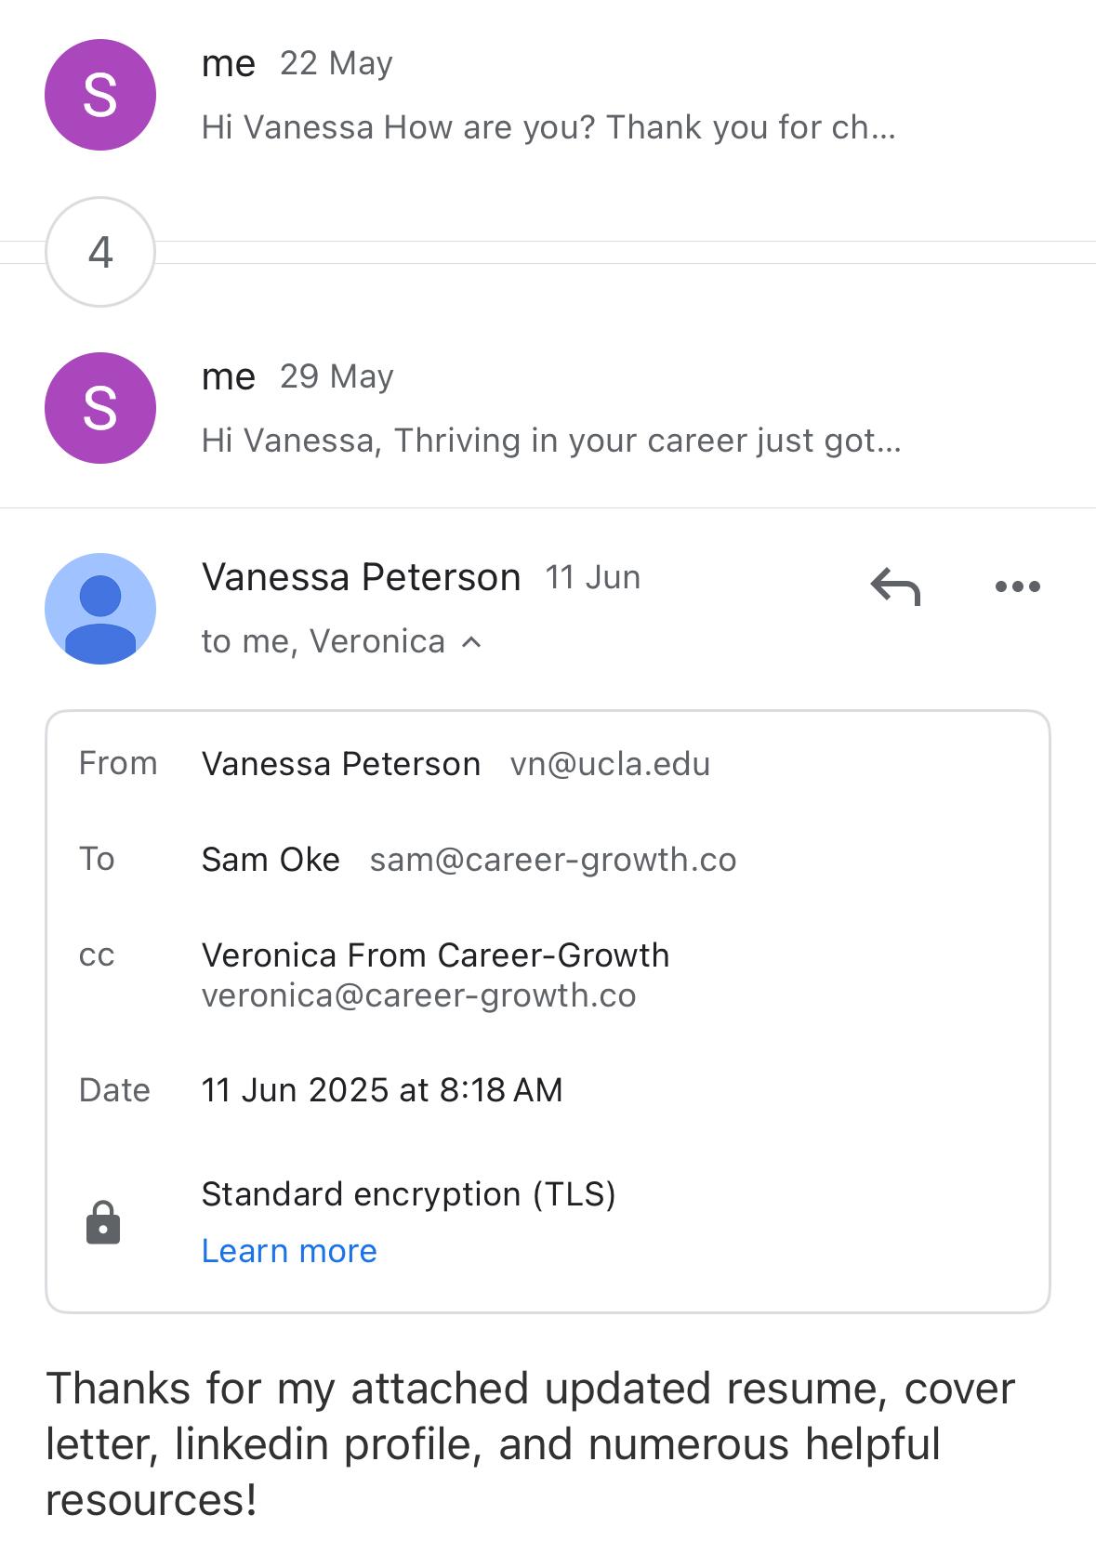Click 'Veronica From Career-Growth' cc name
Viewport: 1096px width, 1567px height.
[435, 955]
